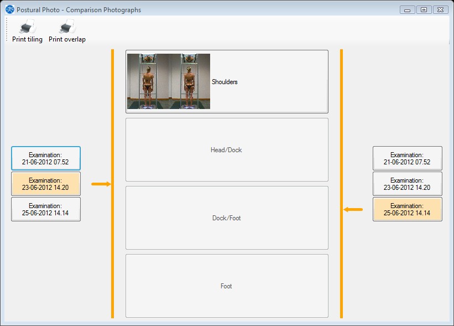Select left examination 25-06-2012 14.14

pyautogui.click(x=46, y=209)
